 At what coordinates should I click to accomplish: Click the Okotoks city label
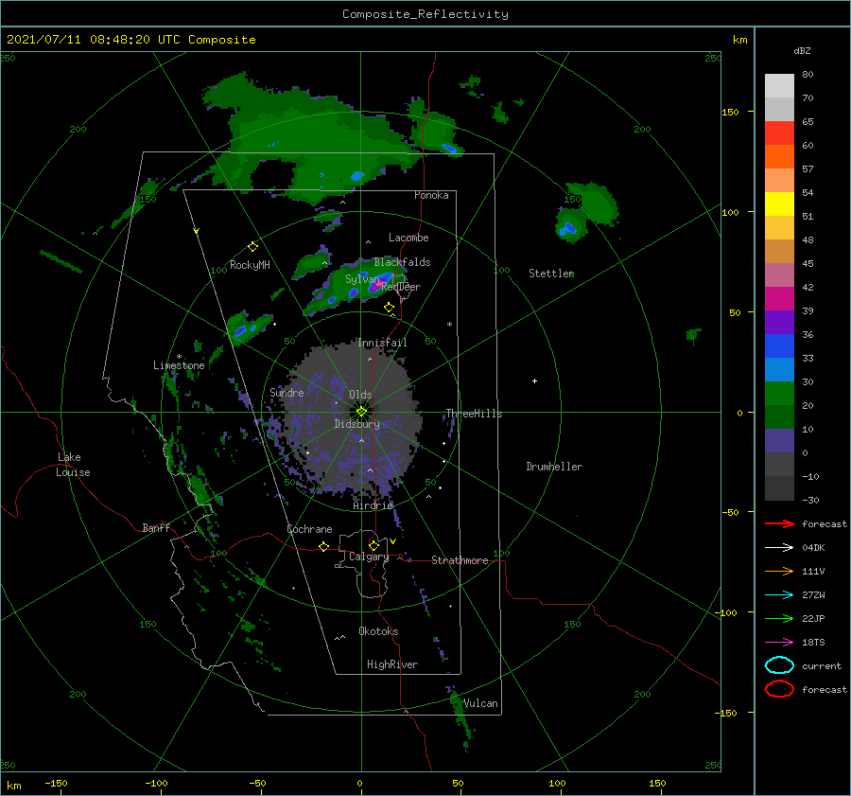(x=378, y=631)
